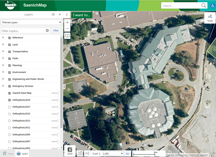Open the 2019 basemap thumbnail

[70, 151]
